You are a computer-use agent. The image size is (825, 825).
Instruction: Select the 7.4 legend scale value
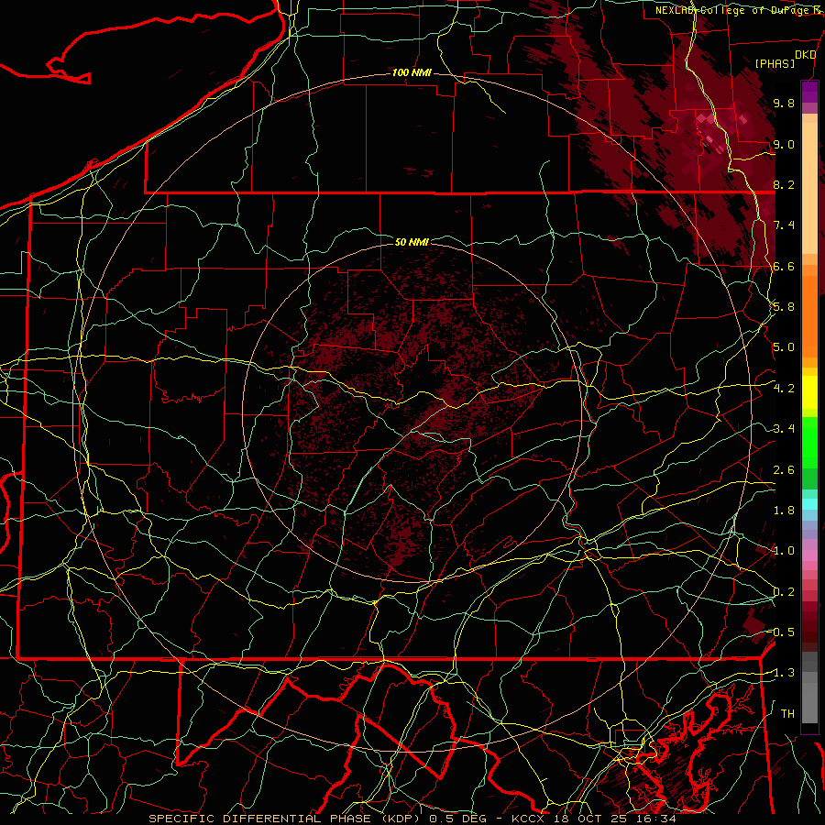click(x=784, y=225)
